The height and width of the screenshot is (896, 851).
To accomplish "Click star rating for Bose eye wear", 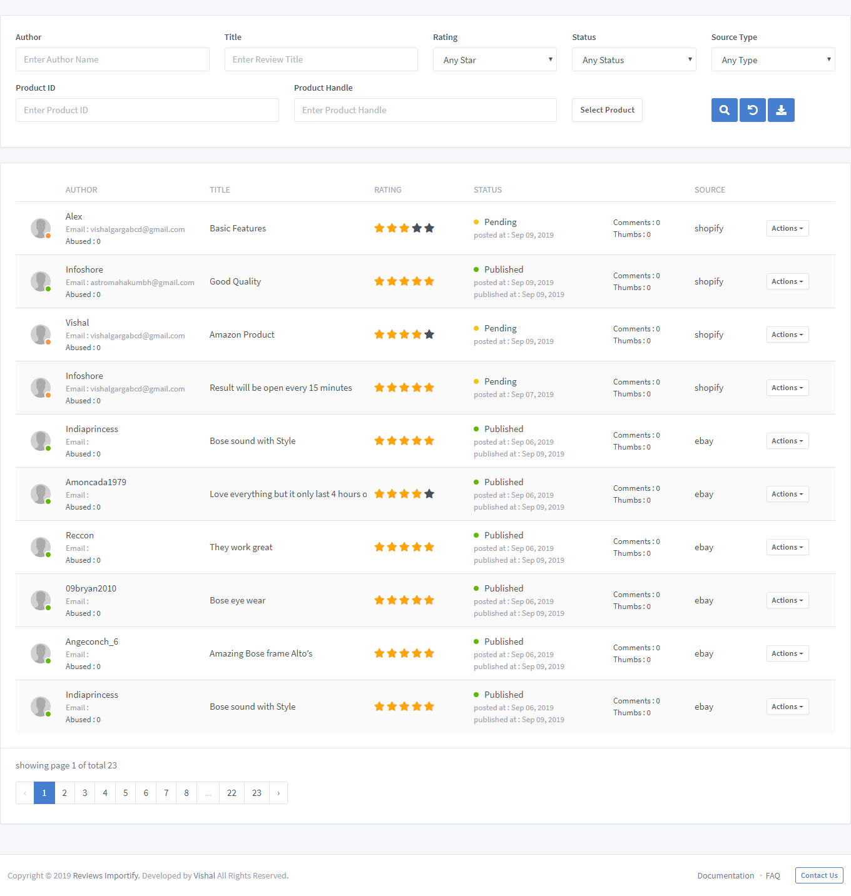I will tap(404, 600).
